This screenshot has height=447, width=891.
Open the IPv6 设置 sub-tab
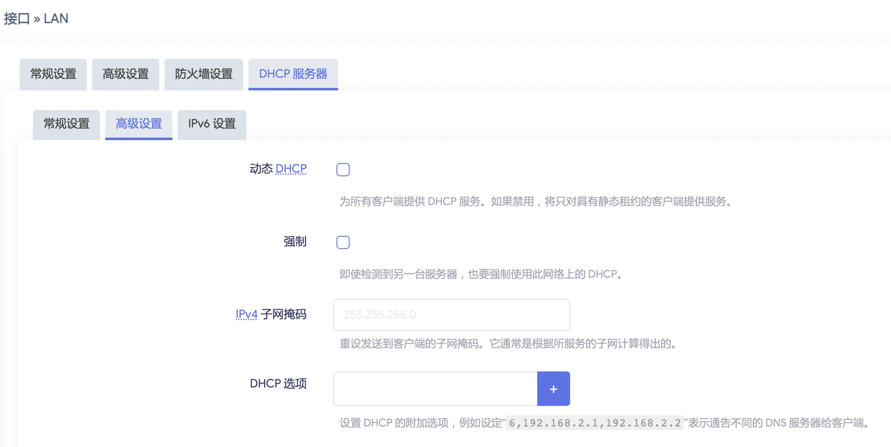[211, 124]
